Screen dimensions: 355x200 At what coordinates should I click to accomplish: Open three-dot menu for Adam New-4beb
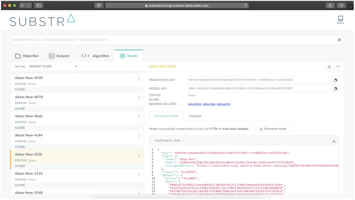coord(139,117)
